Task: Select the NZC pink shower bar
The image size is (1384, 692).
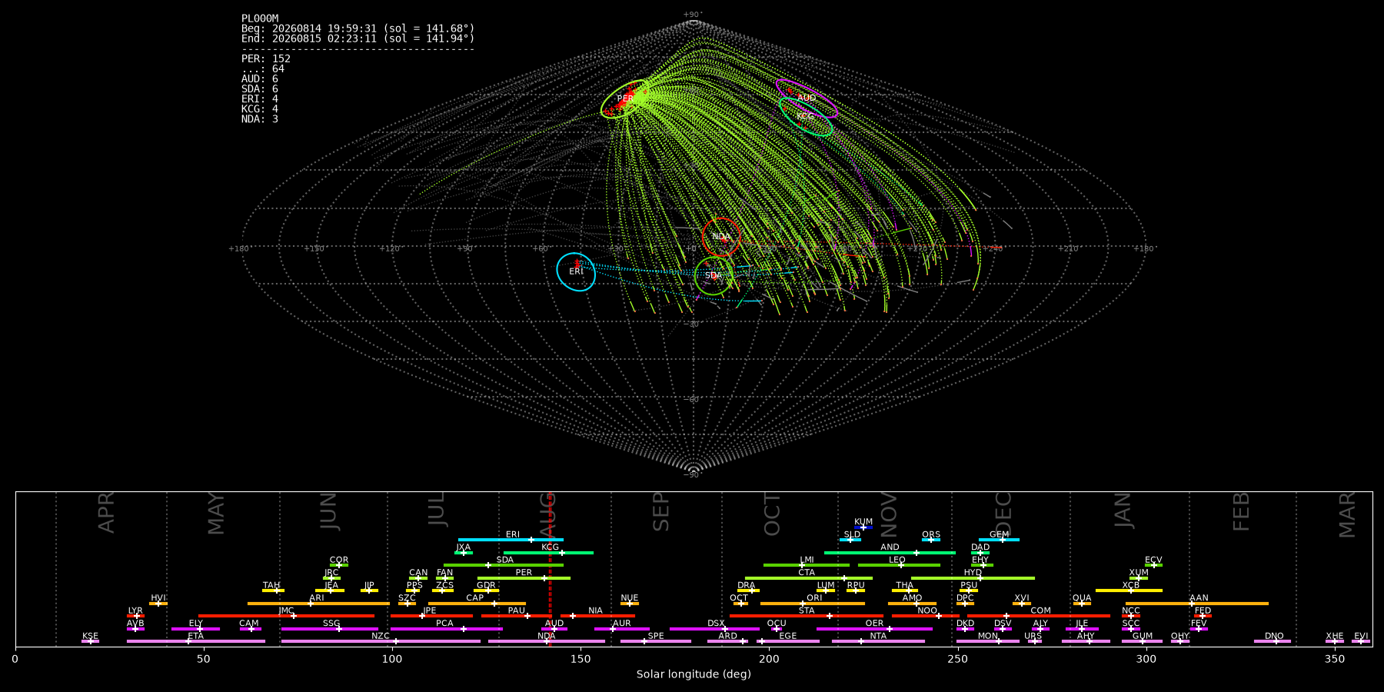Action: [381, 641]
